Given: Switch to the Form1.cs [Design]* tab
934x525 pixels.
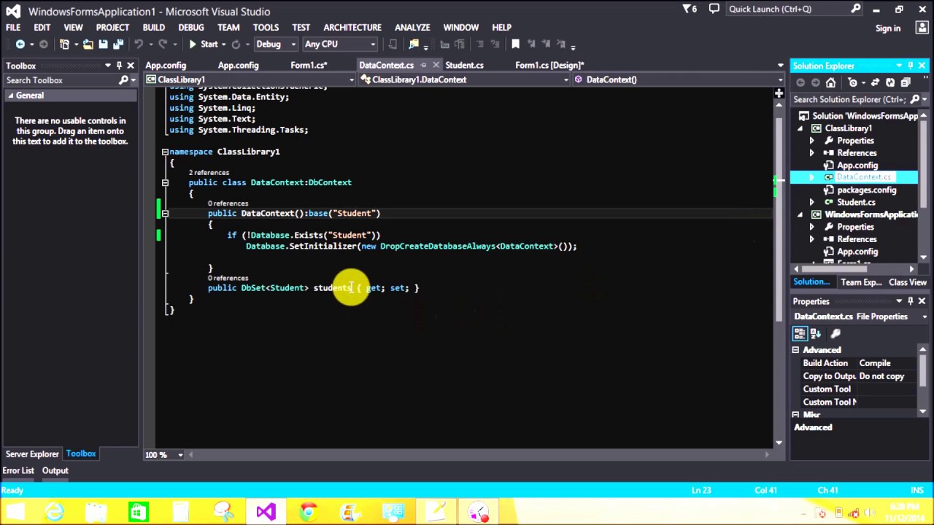Looking at the screenshot, I should tap(549, 65).
